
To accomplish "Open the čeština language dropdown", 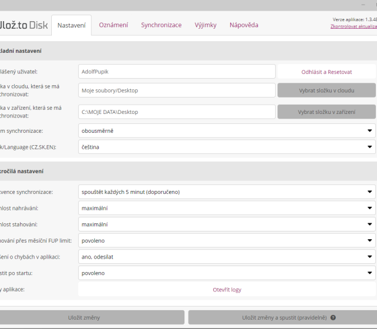I will [x=227, y=147].
